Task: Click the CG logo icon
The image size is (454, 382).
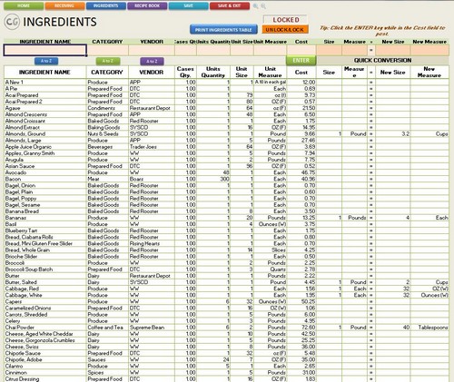Action: tap(12, 22)
